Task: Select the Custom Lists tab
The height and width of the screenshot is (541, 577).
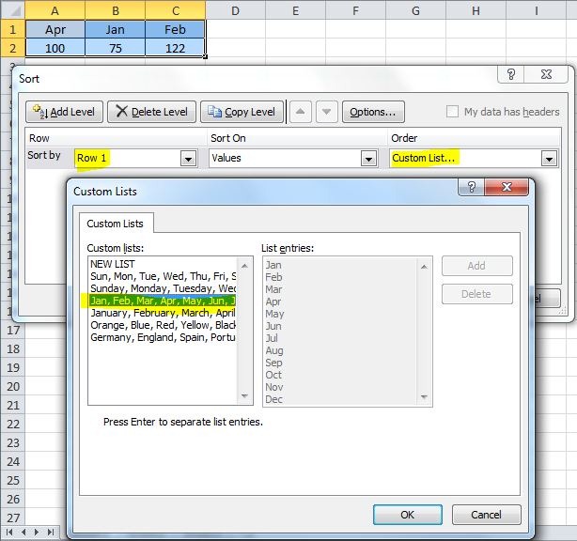Action: pos(116,224)
